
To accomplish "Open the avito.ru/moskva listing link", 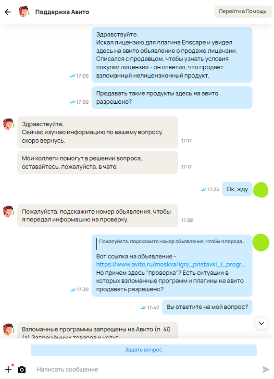I will coord(171,264).
